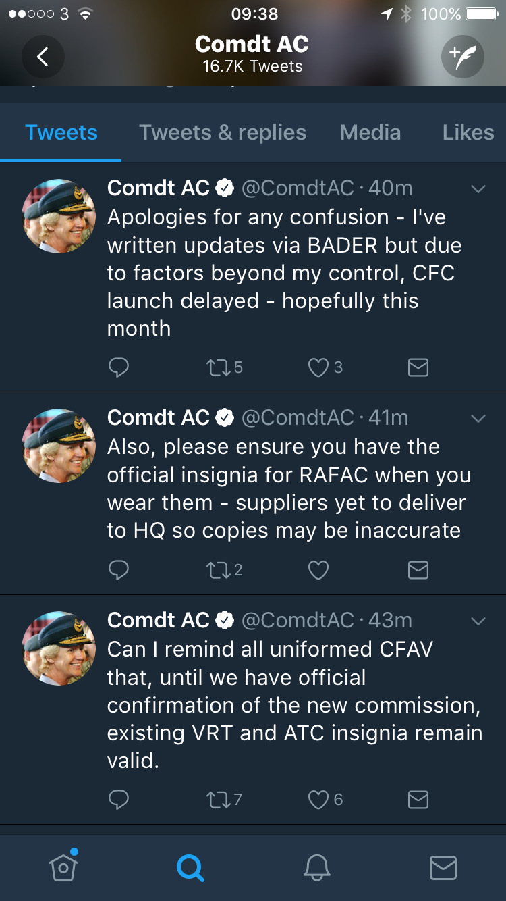Retweet the 40m tweet with 5 retweets
506x901 pixels.
pos(223,367)
